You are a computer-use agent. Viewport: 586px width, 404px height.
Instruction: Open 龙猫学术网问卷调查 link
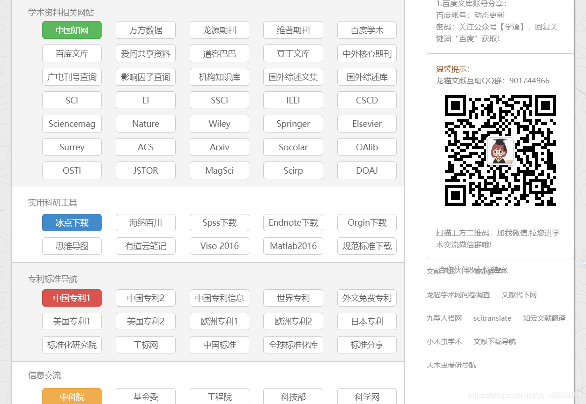pos(458,294)
